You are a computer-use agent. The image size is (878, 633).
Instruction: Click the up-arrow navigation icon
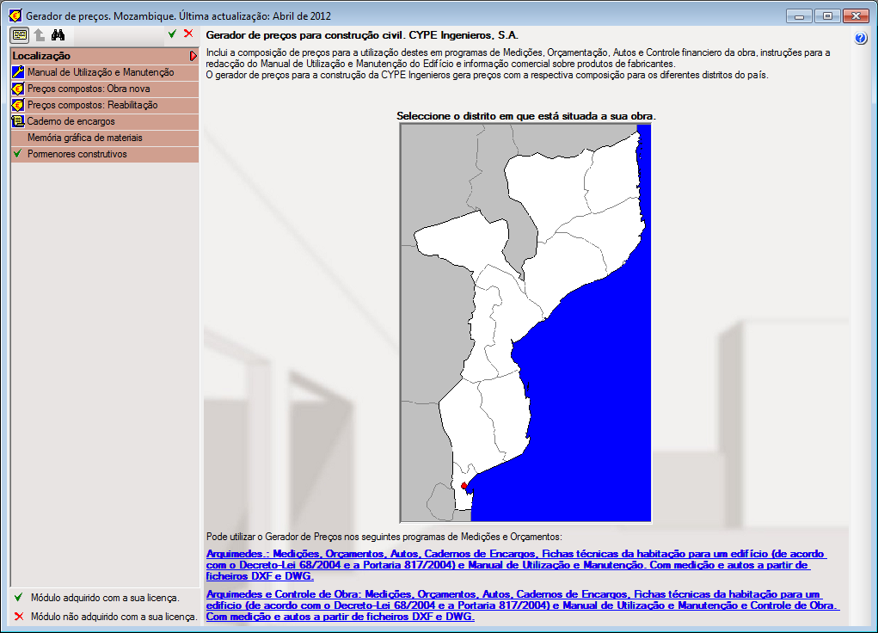click(x=40, y=35)
